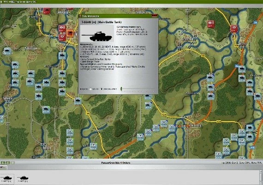Select the second tank subunit thumbnail in bottom panel

pos(23,179)
